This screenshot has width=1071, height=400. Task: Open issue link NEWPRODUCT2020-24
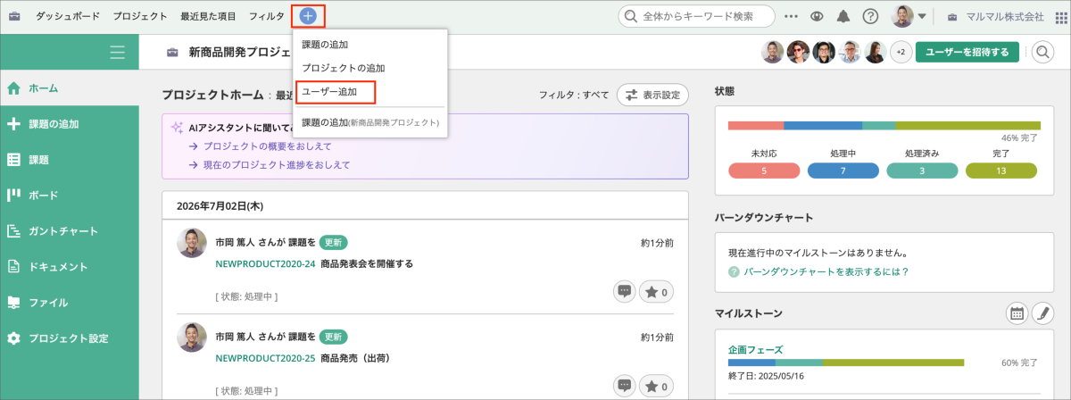[266, 264]
